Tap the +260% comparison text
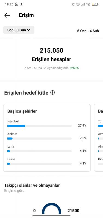 point(74,68)
